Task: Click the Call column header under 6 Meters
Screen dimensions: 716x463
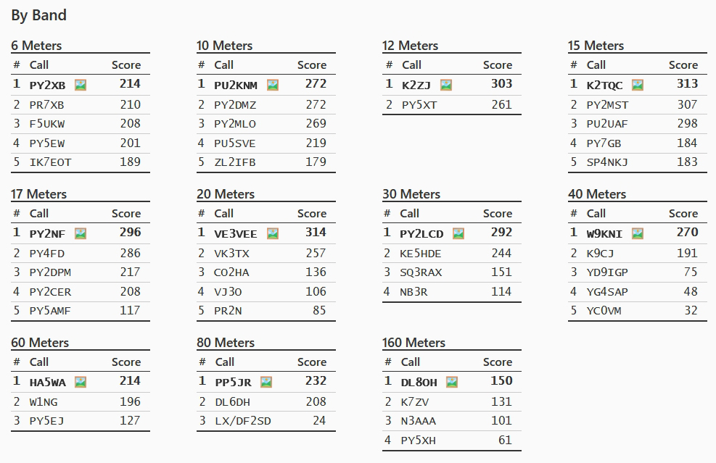Action: coord(39,65)
